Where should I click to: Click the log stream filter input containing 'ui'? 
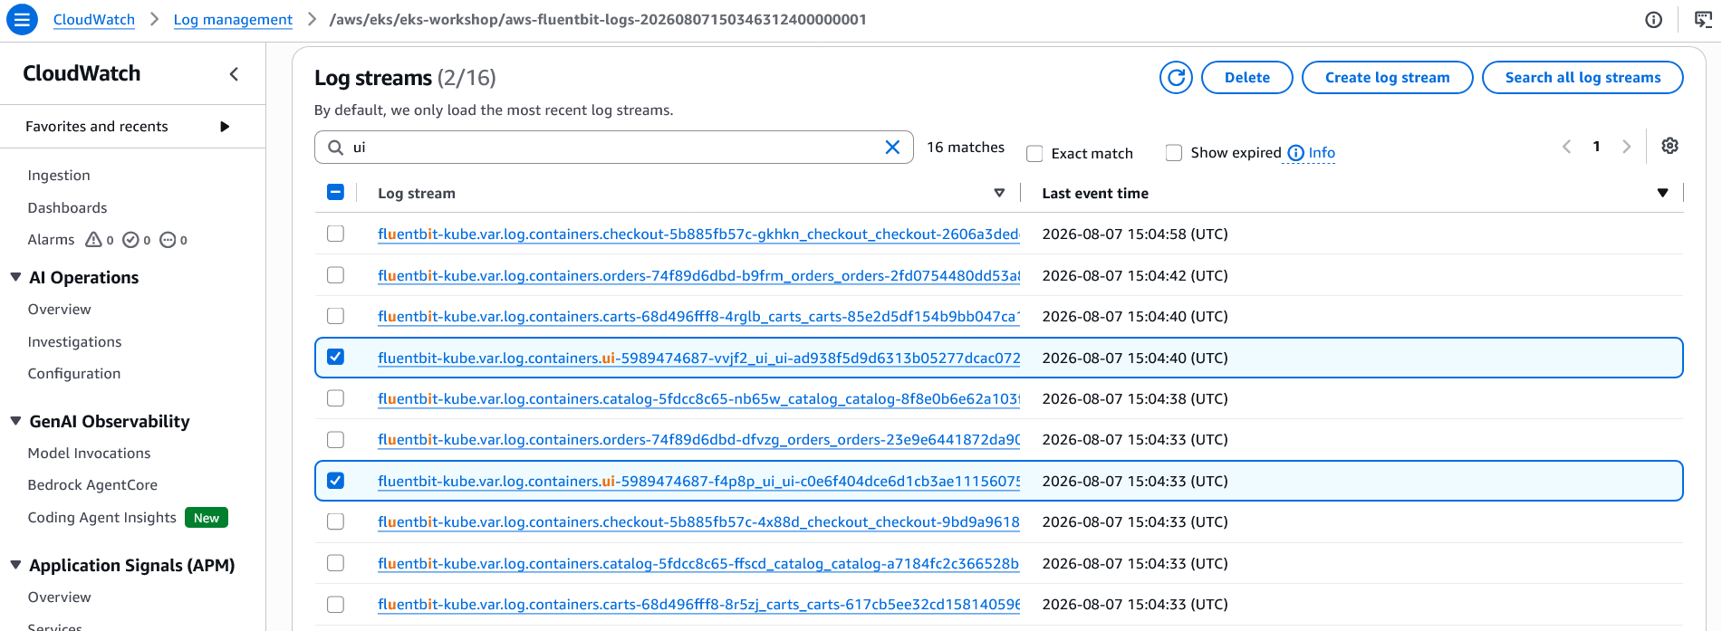click(x=613, y=148)
